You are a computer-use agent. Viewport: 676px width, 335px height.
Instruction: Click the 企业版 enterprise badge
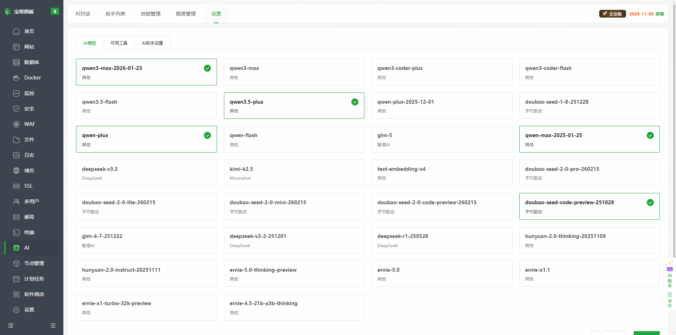point(612,14)
